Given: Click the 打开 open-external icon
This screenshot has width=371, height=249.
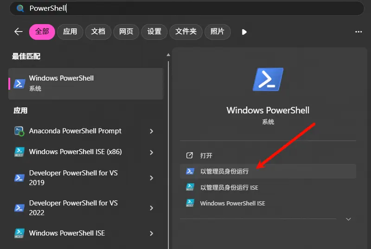Looking at the screenshot, I should click(190, 155).
